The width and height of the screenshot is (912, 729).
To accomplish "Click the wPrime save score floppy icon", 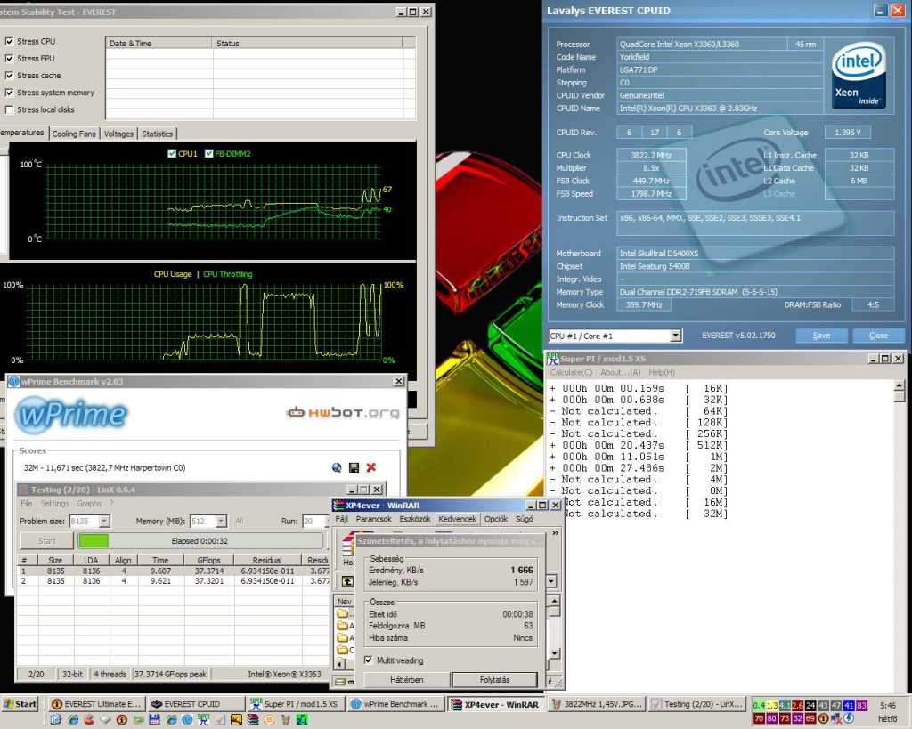I will point(354,467).
